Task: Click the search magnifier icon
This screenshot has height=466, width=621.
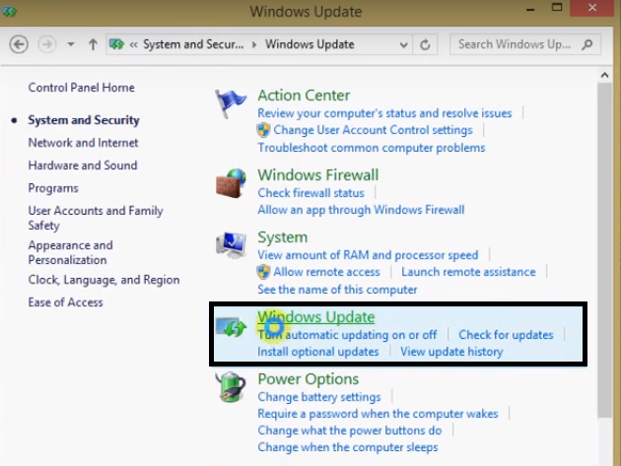Action: coord(587,44)
